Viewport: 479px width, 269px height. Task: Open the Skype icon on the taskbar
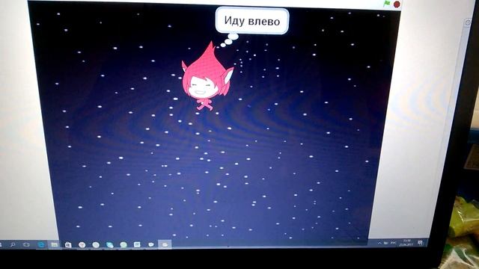pos(110,244)
